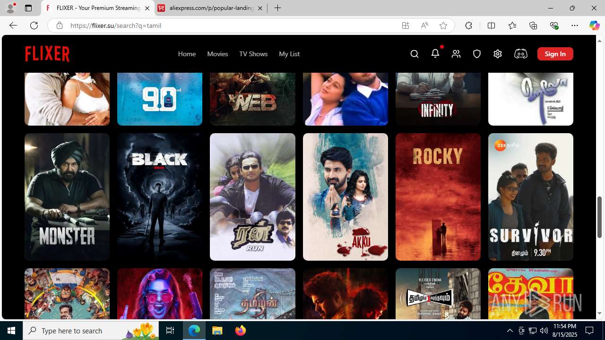Click the app available install icon in address bar
The width and height of the screenshot is (605, 340).
(x=406, y=25)
